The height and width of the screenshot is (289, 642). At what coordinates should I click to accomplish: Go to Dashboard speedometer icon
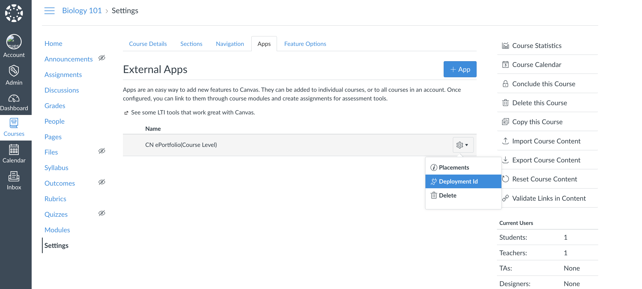[x=14, y=99]
